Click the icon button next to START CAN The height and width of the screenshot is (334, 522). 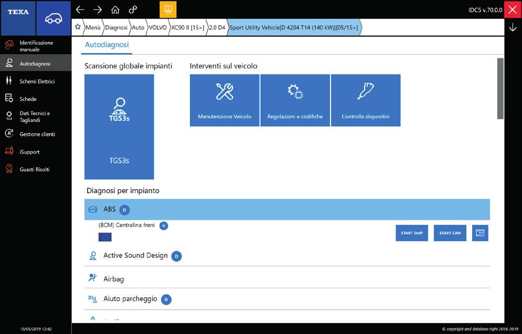pos(480,233)
